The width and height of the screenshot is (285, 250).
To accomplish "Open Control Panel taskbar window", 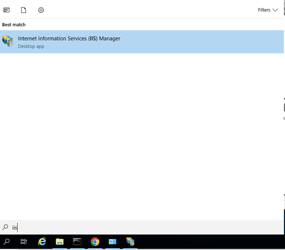I will pyautogui.click(x=113, y=242).
